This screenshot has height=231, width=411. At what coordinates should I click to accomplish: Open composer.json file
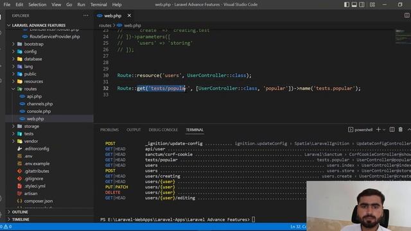click(x=39, y=201)
